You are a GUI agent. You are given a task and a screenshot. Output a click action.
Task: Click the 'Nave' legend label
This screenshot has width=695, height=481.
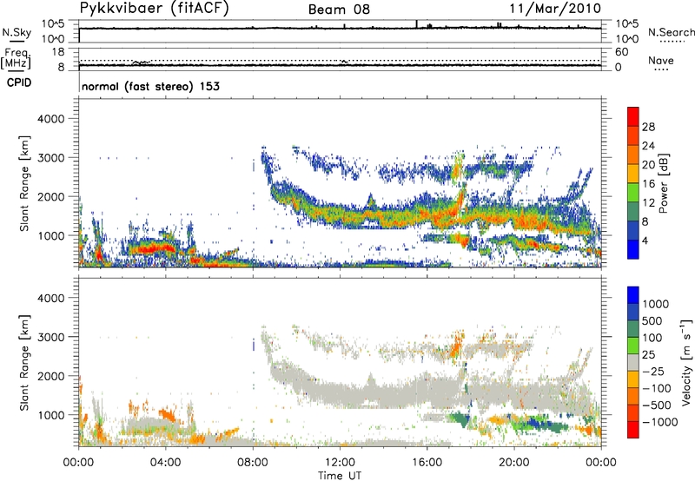pyautogui.click(x=661, y=61)
